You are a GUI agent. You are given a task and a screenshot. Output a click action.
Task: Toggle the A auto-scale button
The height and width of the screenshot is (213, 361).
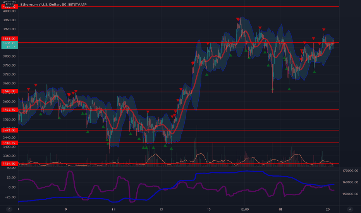(350, 209)
